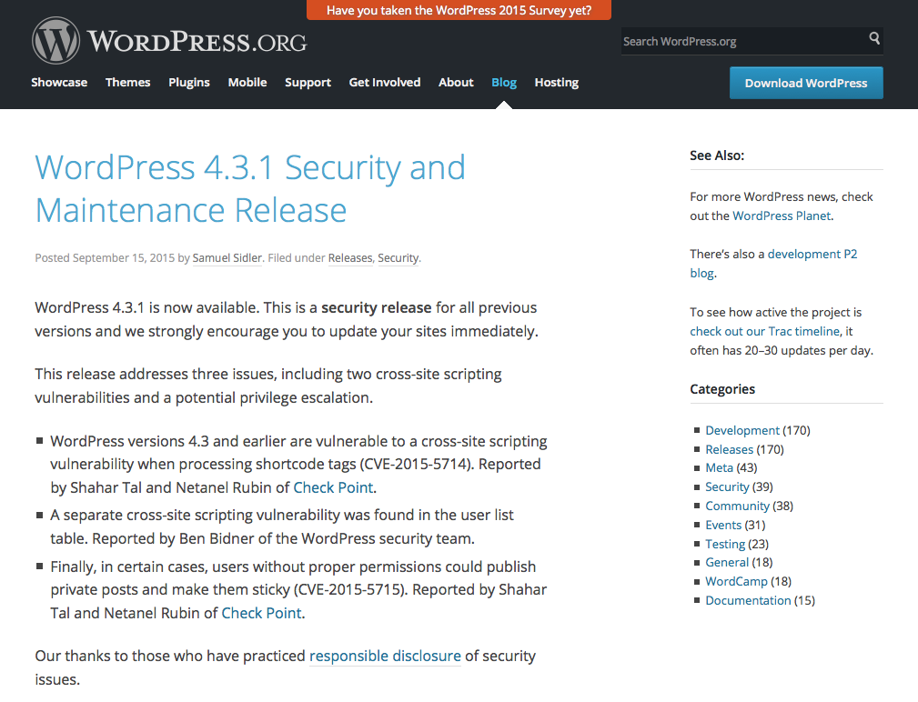Open the first Check Point link
Viewport: 918px width, 702px height.
pos(333,488)
